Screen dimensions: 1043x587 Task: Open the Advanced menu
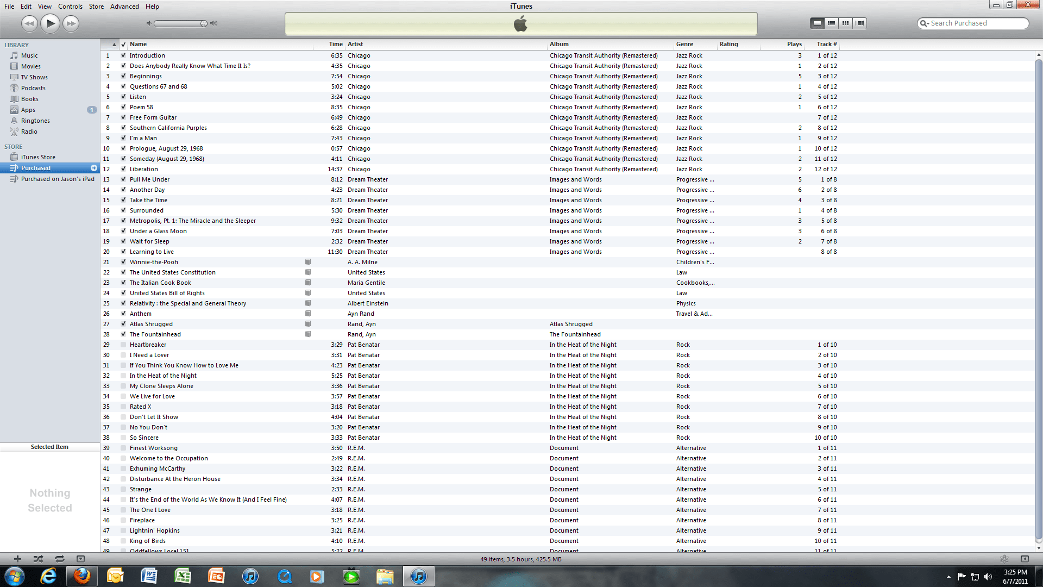tap(124, 7)
